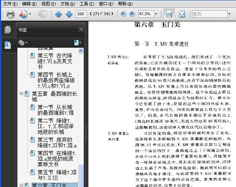Open the 查找 search options dropdown
The width and height of the screenshot is (236, 187).
pos(229,14)
